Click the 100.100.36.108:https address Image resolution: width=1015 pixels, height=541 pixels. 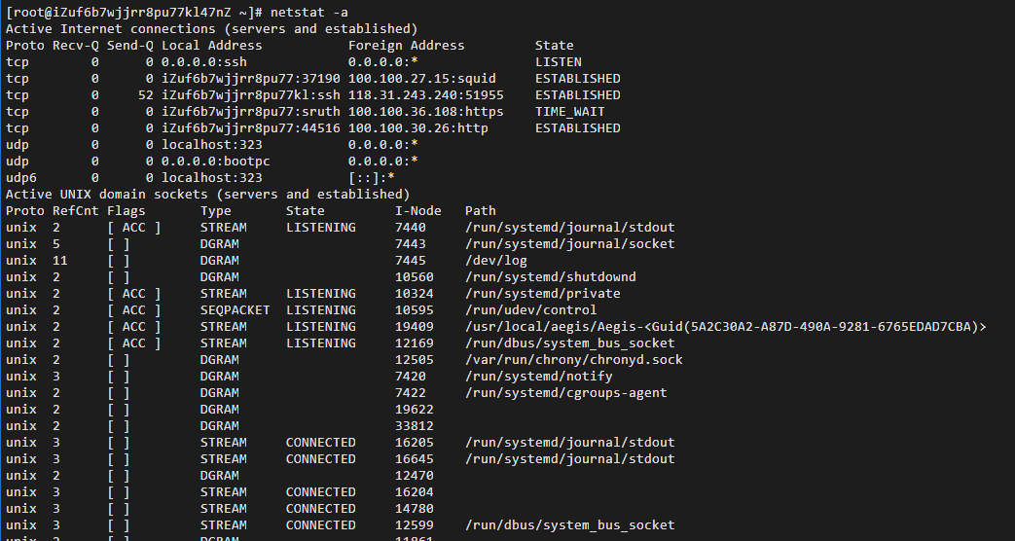pyautogui.click(x=425, y=111)
